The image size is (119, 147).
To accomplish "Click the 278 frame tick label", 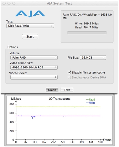I will click(63, 142).
